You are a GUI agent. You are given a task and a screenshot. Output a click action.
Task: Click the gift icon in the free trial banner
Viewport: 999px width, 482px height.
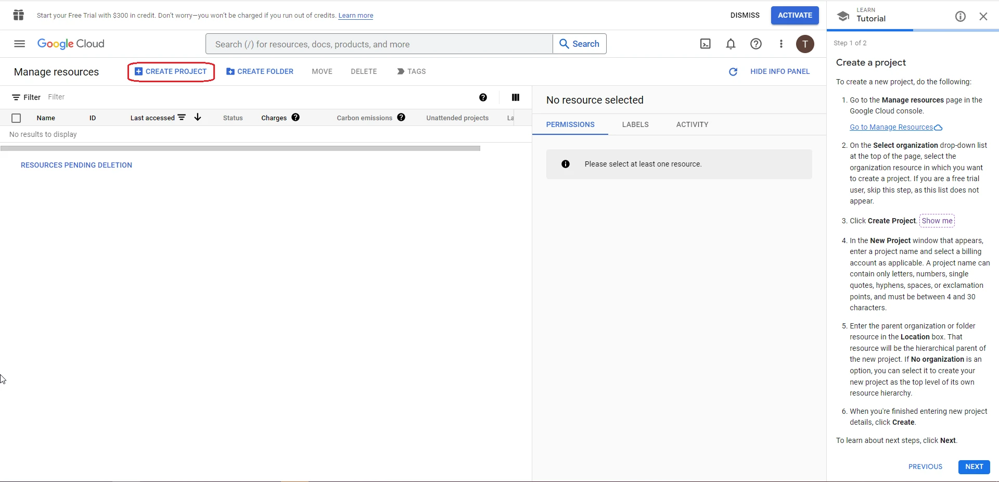click(19, 15)
